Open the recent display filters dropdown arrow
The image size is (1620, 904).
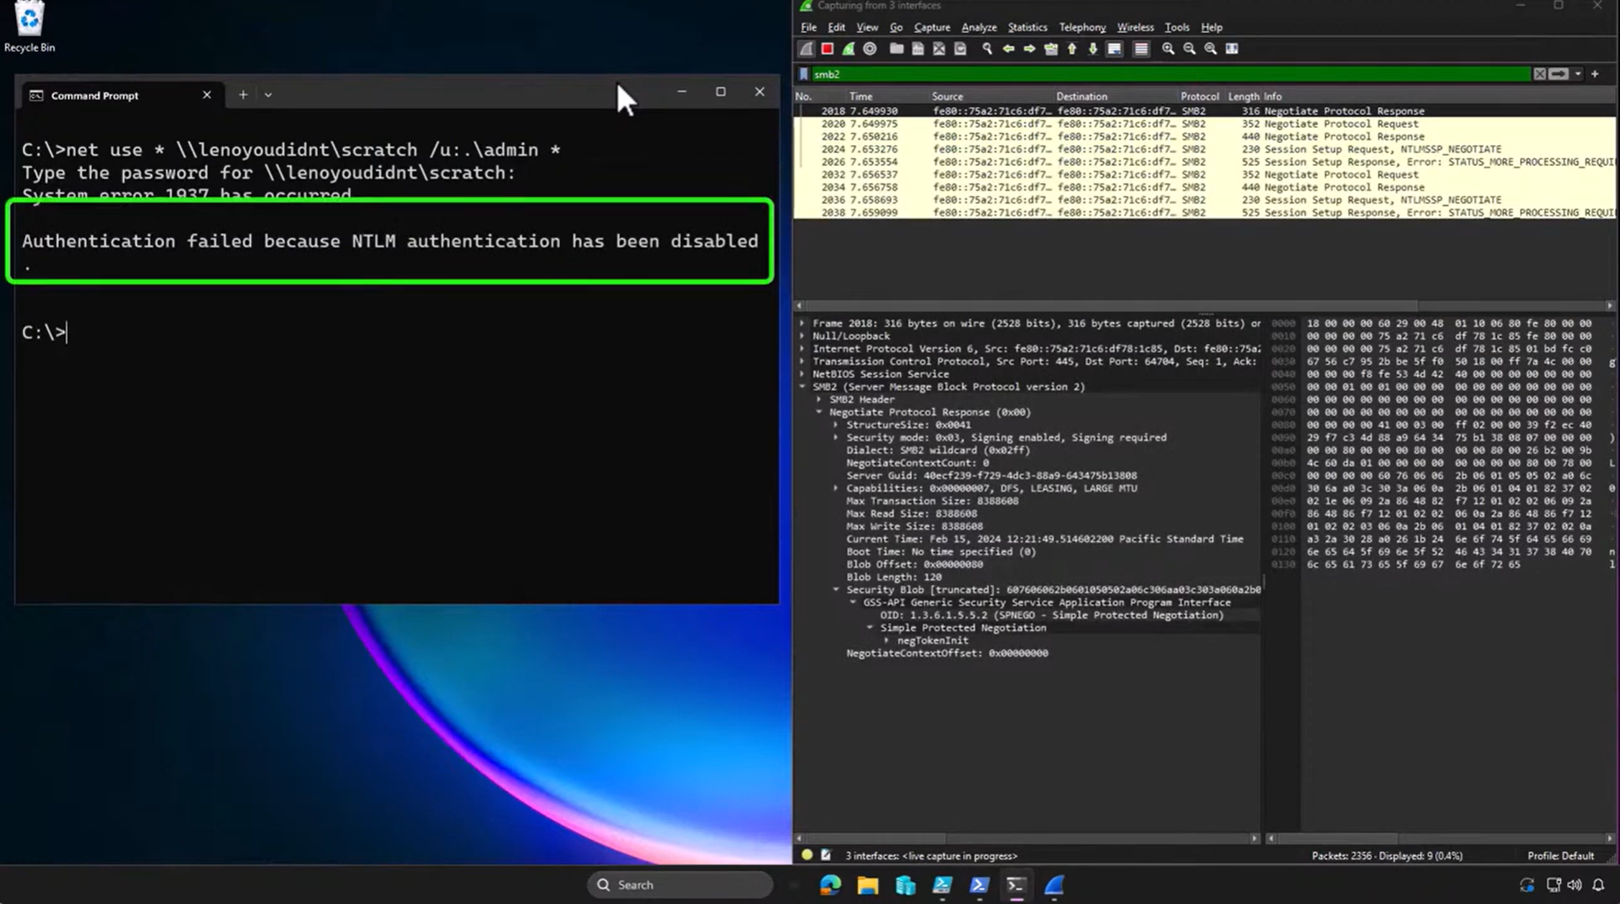click(x=1578, y=74)
